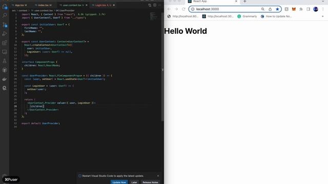Open the Search view in activity bar
The width and height of the screenshot is (328, 184).
point(5,15)
